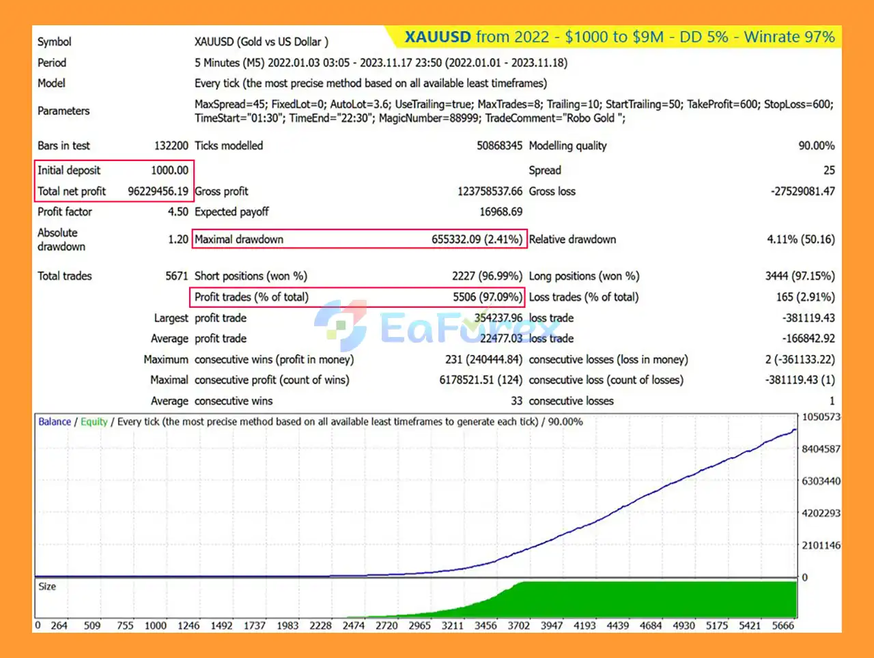Click the Profit factor 4.50 value
The width and height of the screenshot is (874, 658).
pos(178,212)
